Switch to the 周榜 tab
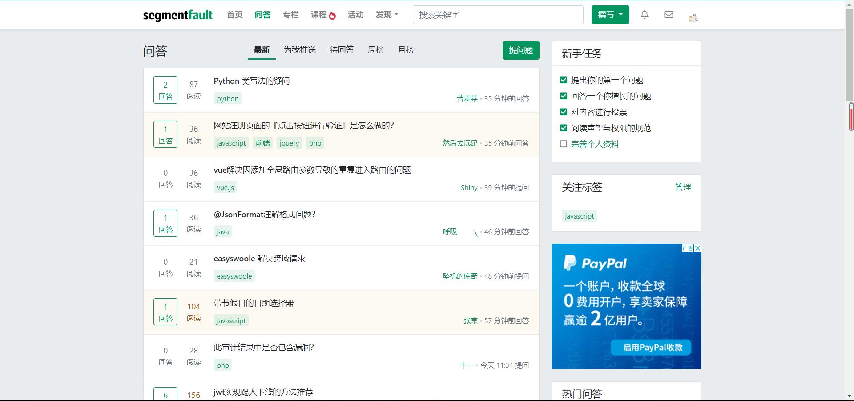 coord(375,50)
